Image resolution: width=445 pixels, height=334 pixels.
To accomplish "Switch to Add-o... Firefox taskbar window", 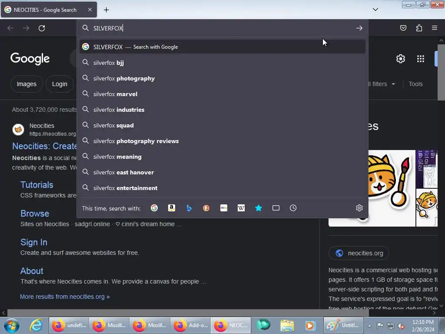I will tap(190, 325).
